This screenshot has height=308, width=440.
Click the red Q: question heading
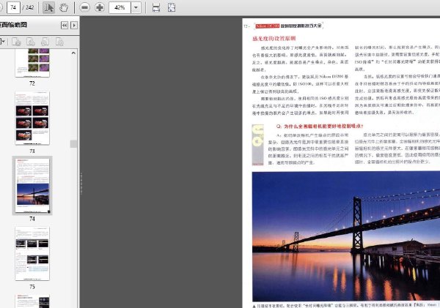click(320, 127)
